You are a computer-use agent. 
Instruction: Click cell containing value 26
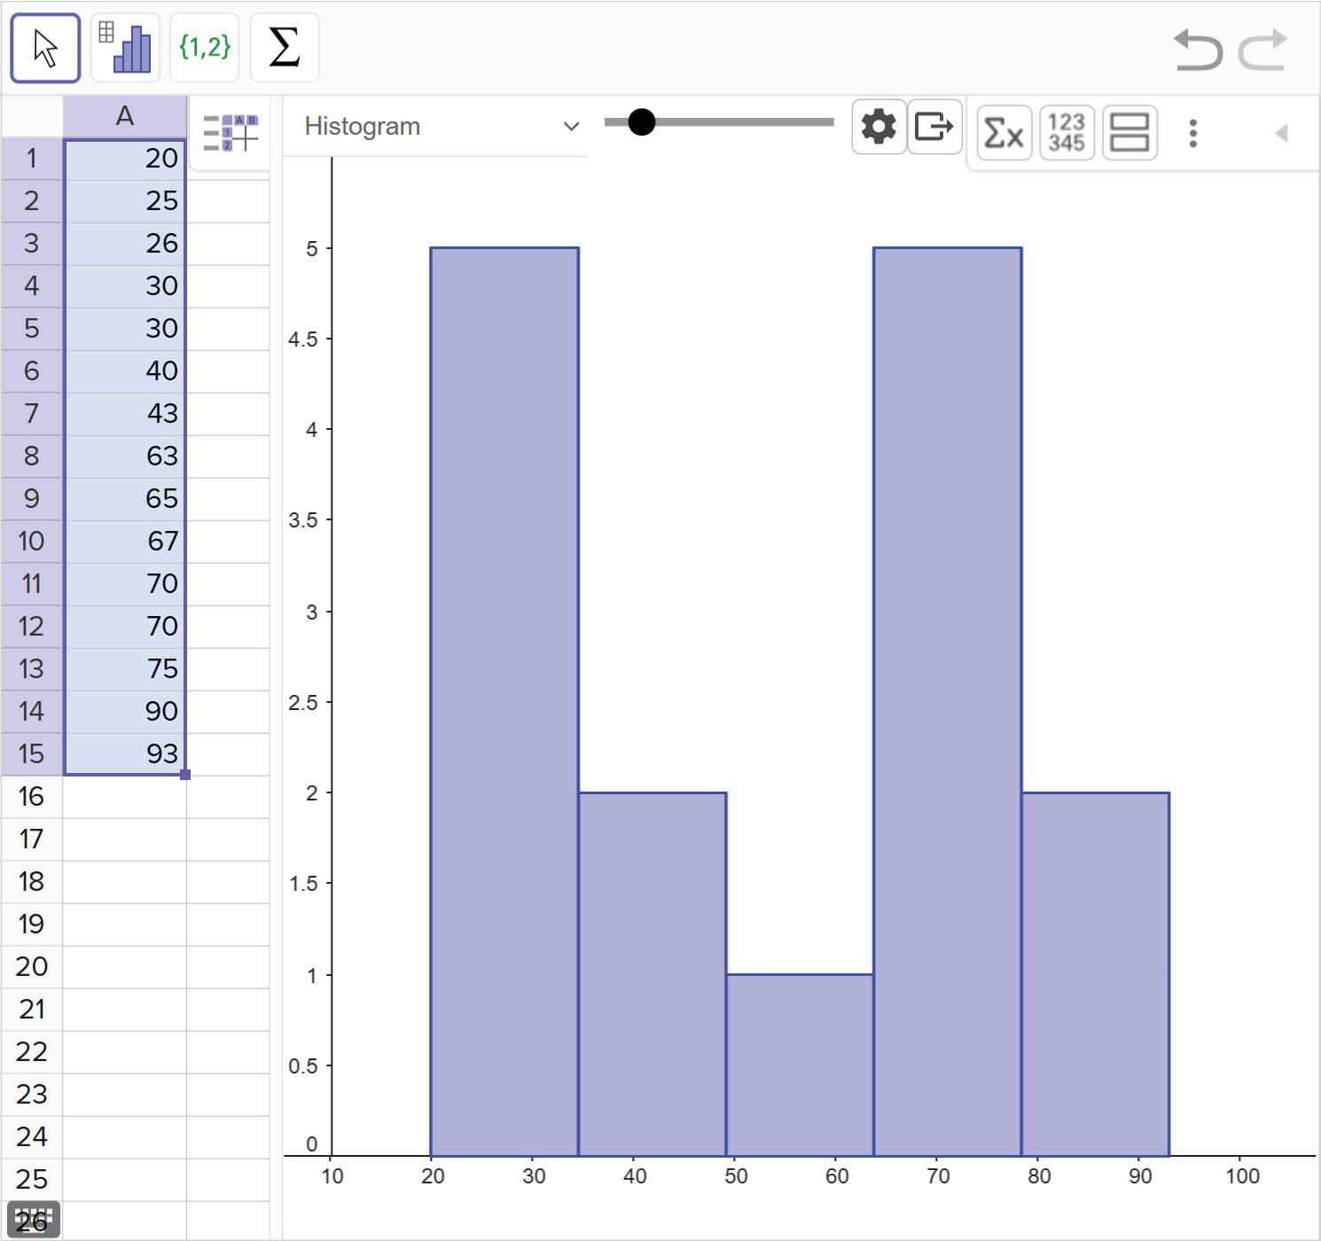pyautogui.click(x=125, y=244)
